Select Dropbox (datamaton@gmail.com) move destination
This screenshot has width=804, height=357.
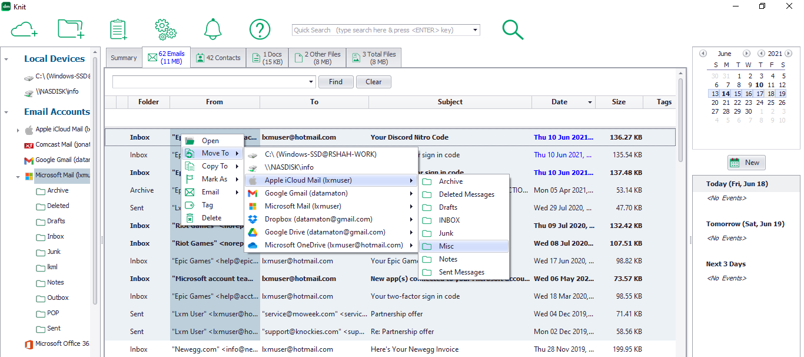tap(331, 219)
